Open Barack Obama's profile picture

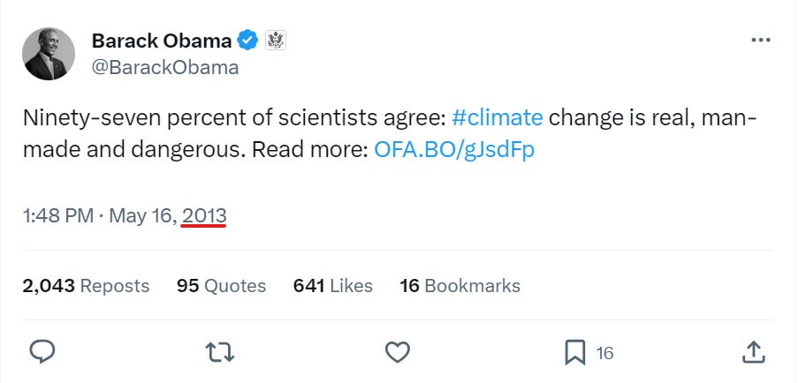pyautogui.click(x=49, y=53)
